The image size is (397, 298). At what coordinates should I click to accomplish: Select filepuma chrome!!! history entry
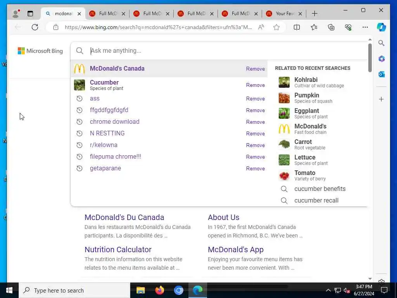[116, 157]
